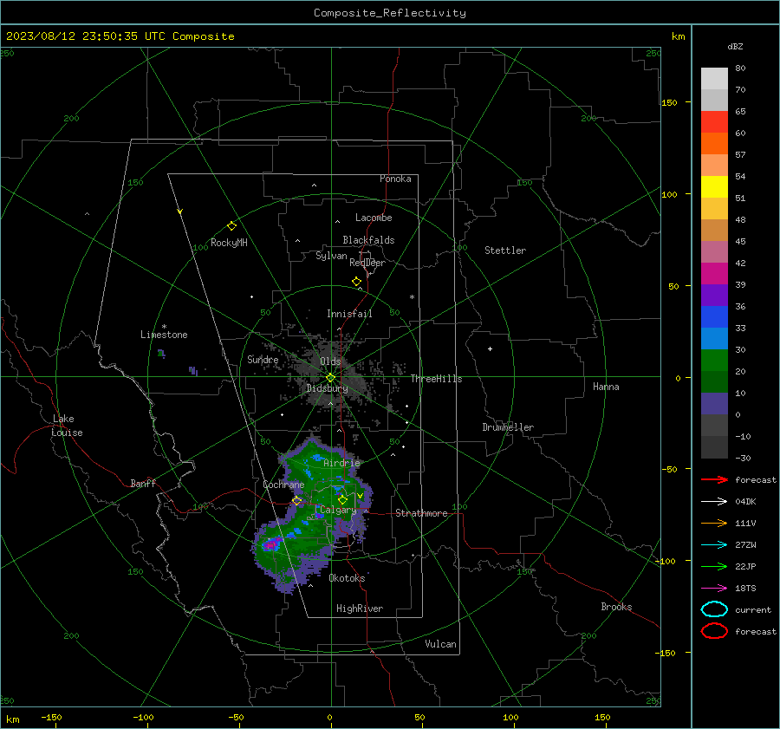Select the 42 dBZ magenta color swatch

pos(714,273)
